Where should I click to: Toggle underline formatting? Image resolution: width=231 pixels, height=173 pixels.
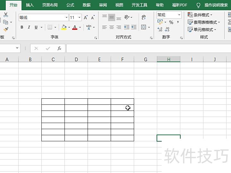pyautogui.click(x=36, y=27)
